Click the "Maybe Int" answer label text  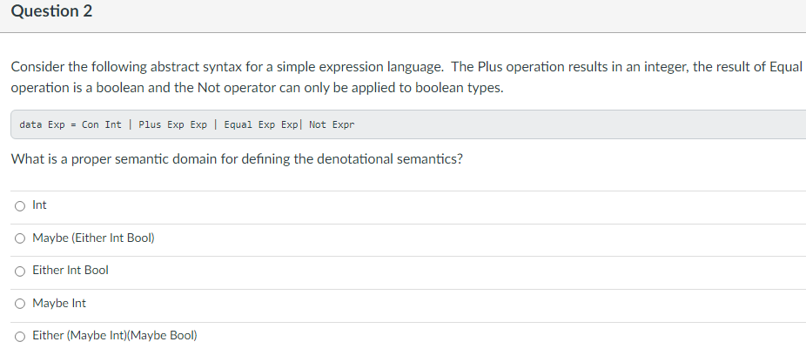coord(59,304)
